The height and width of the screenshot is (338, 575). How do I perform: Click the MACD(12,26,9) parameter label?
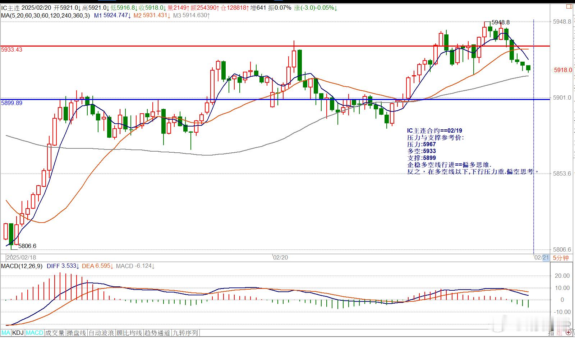[22, 266]
